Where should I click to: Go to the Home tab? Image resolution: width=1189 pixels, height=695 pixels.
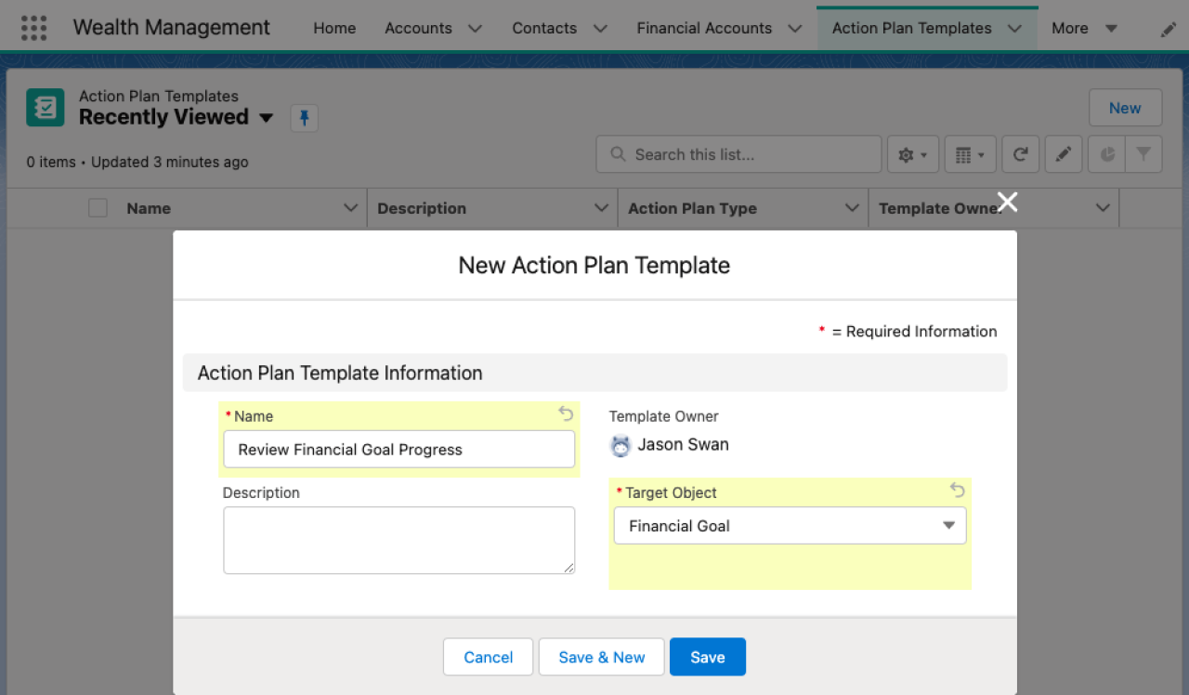[334, 29]
